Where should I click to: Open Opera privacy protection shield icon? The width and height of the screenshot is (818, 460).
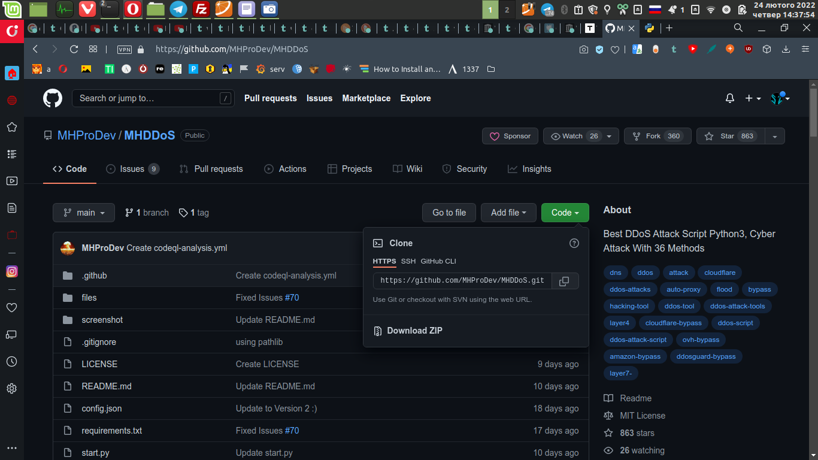click(x=599, y=50)
